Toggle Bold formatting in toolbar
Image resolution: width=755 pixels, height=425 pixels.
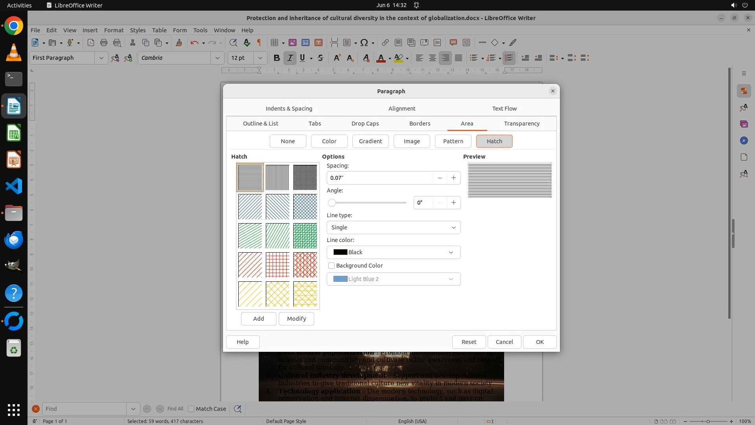[x=276, y=58]
